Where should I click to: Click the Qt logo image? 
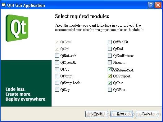[17, 28]
